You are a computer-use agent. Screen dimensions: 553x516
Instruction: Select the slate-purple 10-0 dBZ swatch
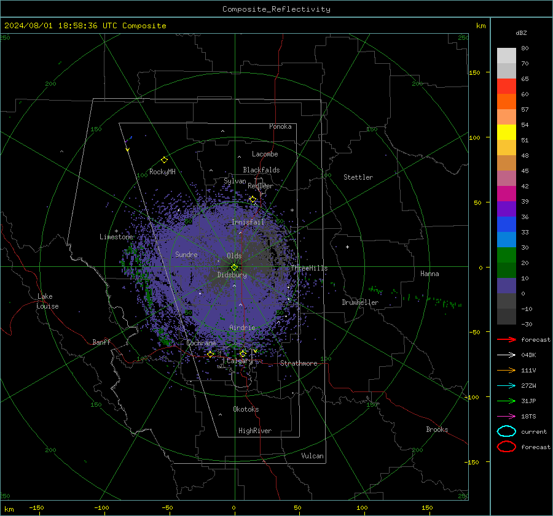pos(506,285)
